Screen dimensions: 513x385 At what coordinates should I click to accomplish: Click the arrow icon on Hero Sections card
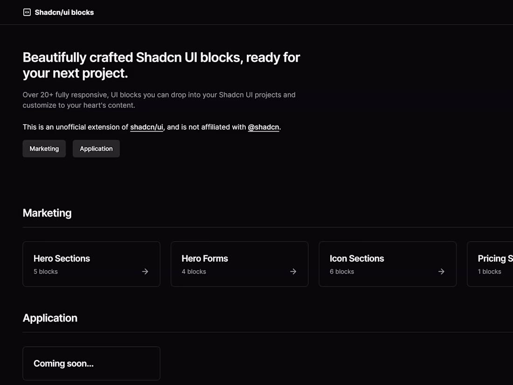point(145,271)
